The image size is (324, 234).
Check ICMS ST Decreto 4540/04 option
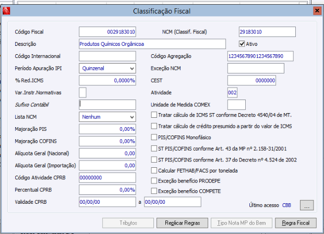click(154, 115)
